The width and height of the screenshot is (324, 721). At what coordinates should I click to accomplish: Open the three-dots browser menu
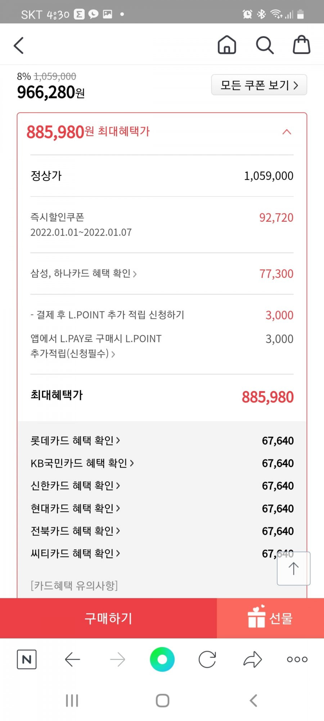tap(297, 660)
